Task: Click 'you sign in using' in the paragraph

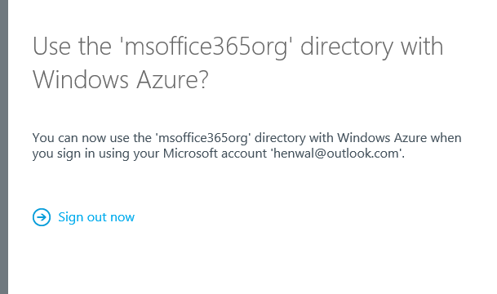Action: click(81, 154)
